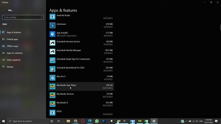This screenshot has height=124, width=221.
Task: Click the BlueStacks Services icon
Action: point(52,95)
